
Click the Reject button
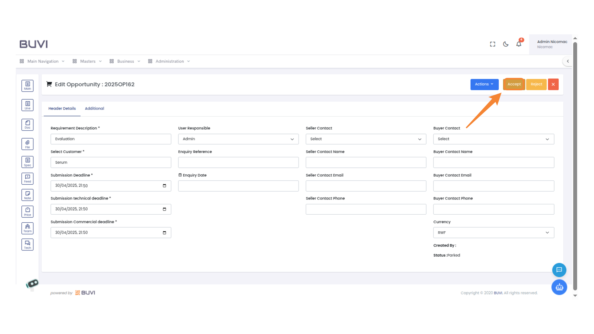pyautogui.click(x=536, y=84)
